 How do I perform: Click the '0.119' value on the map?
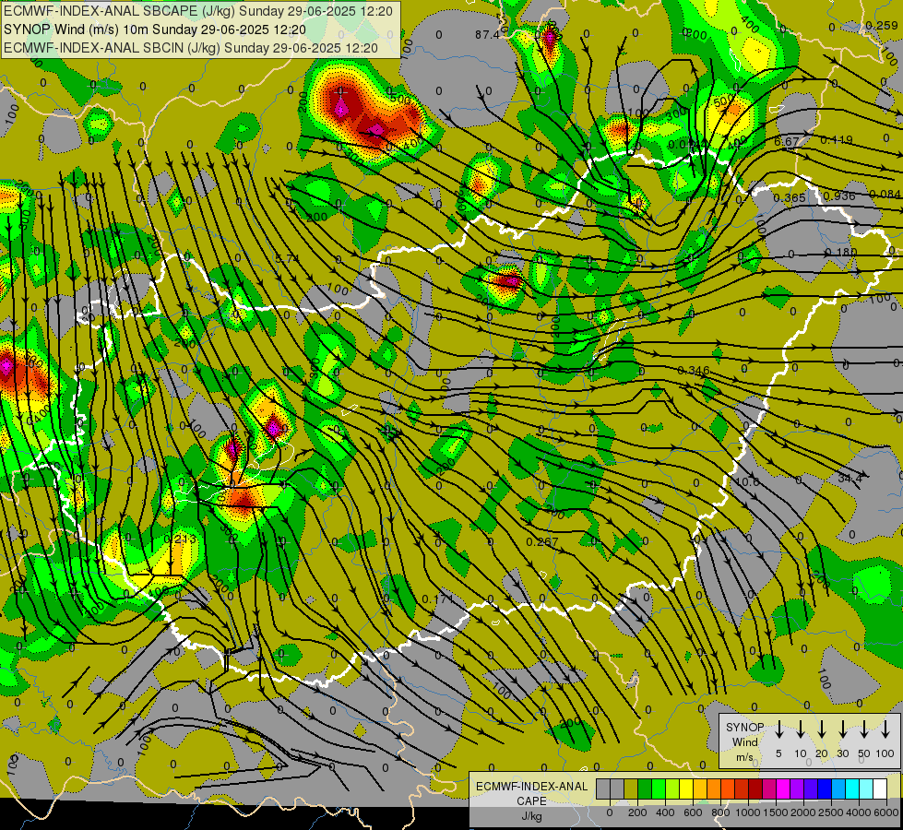pyautogui.click(x=837, y=140)
